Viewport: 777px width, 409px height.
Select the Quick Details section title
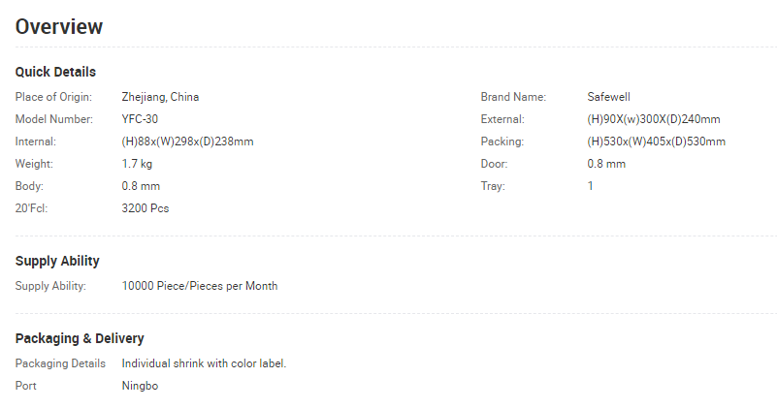55,72
